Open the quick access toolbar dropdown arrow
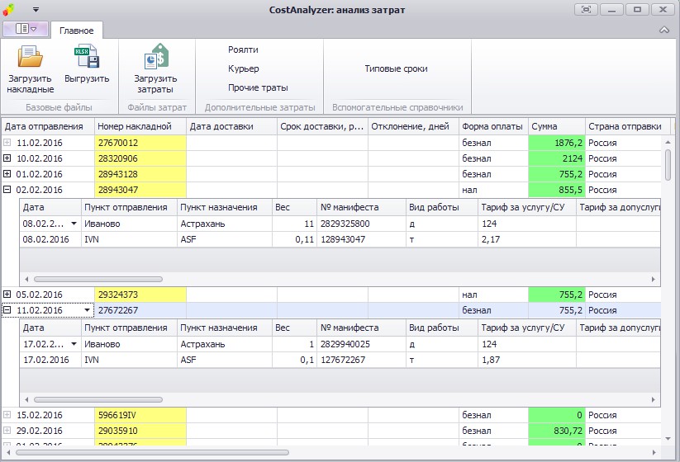 click(x=36, y=9)
